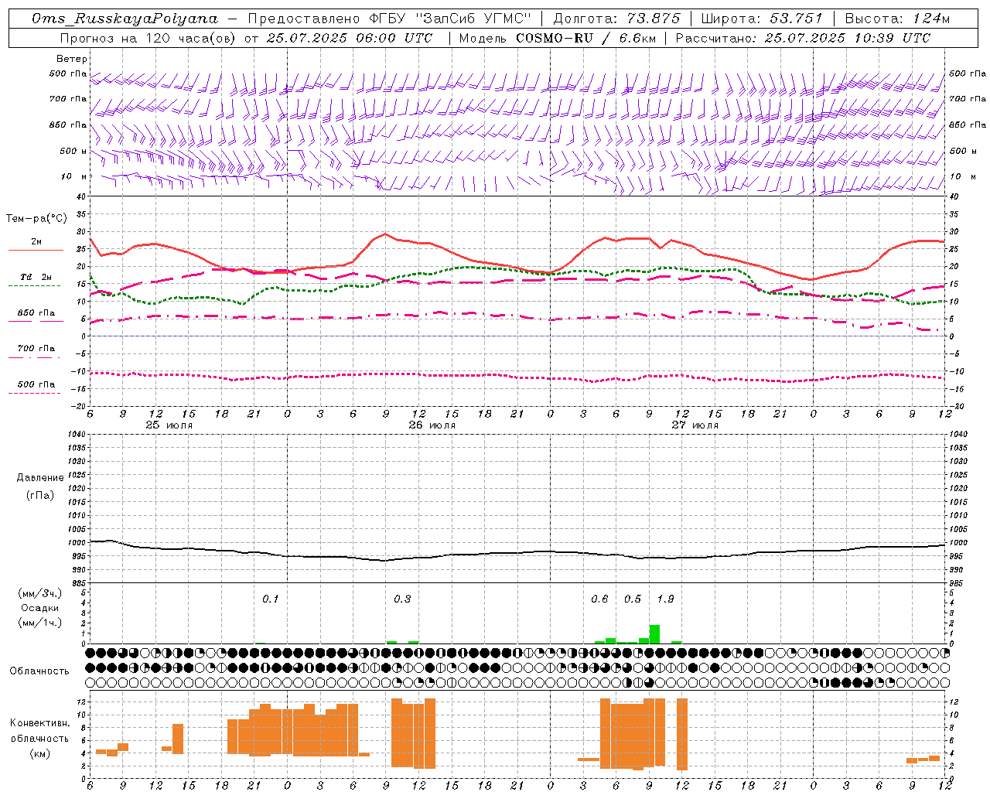Select the 2м temperature legend label

pyautogui.click(x=36, y=241)
